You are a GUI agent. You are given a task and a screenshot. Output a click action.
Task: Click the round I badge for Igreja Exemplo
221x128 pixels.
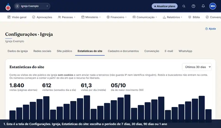point(17,6)
